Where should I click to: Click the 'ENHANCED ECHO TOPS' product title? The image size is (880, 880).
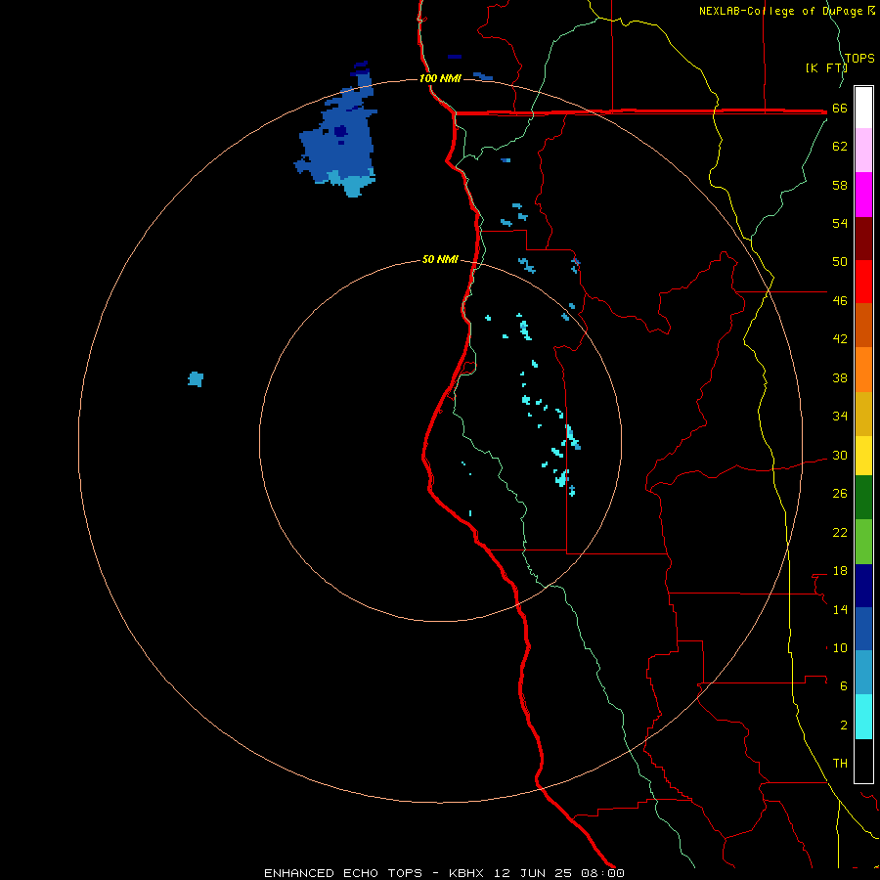(x=343, y=873)
